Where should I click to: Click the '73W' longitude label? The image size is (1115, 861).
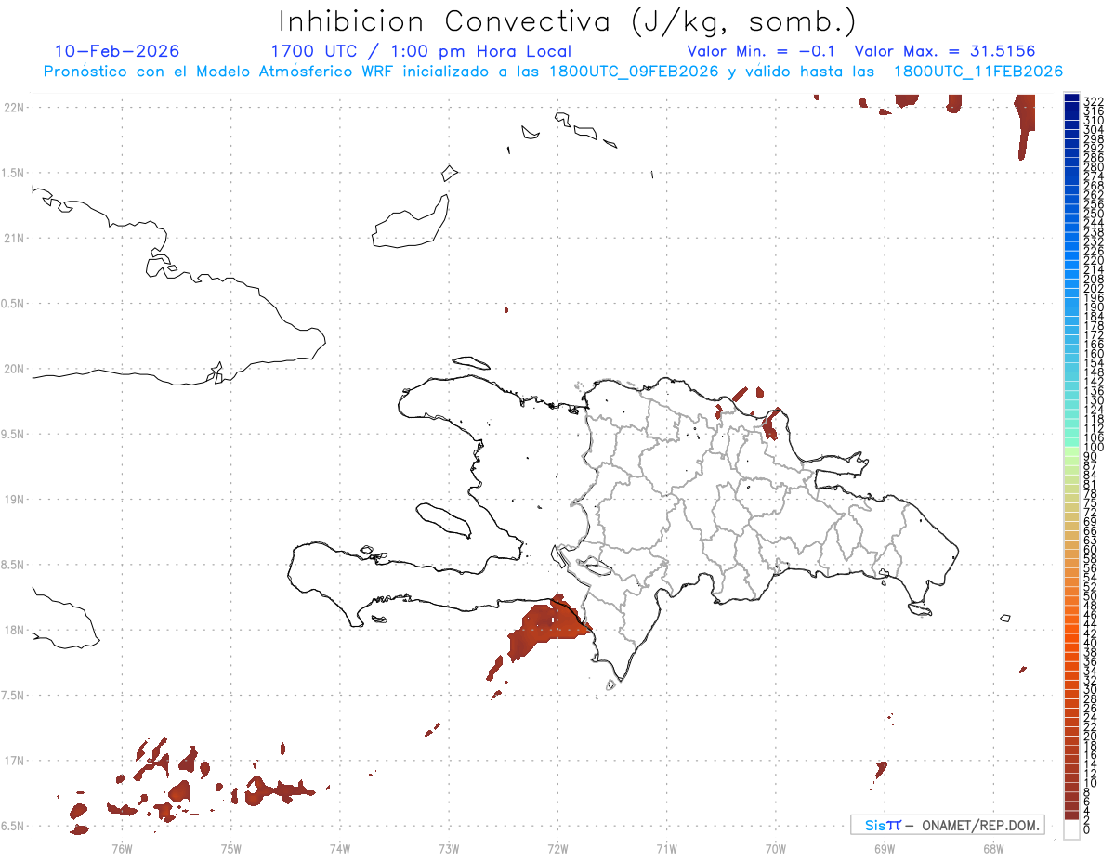click(449, 848)
